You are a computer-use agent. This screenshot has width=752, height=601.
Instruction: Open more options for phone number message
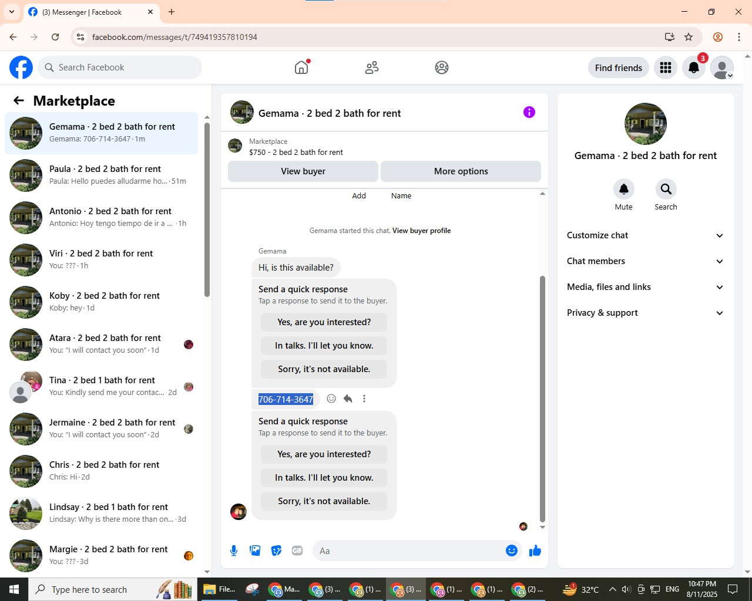click(364, 399)
